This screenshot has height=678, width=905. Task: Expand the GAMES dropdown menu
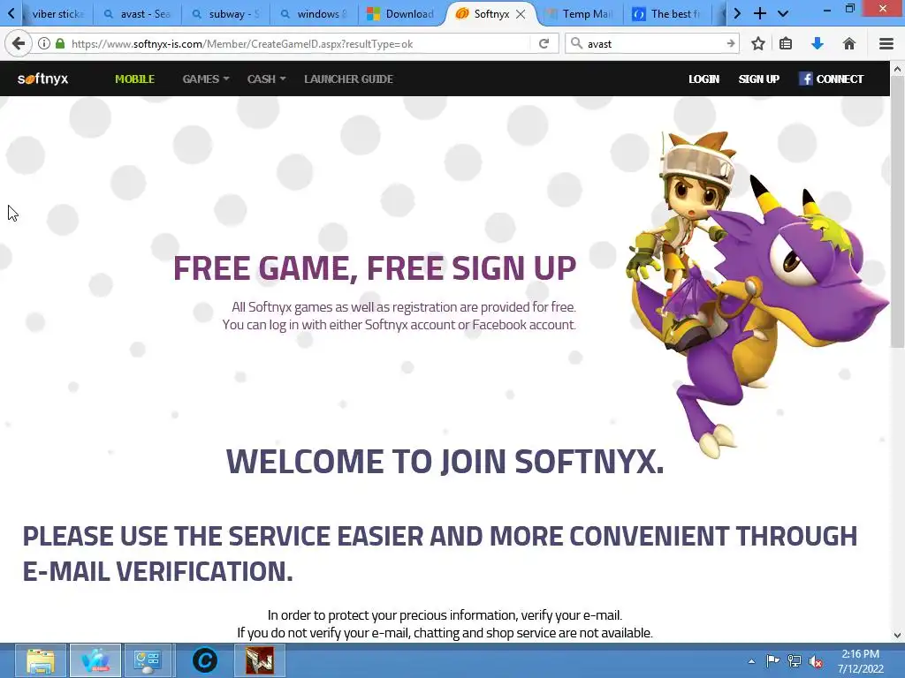(x=205, y=79)
